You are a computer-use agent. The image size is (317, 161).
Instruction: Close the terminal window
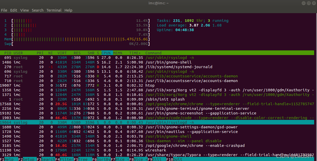[314, 3]
